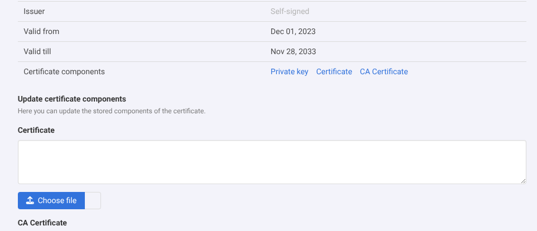The image size is (537, 231).
Task: Click the Certificate components row label
Action: pos(64,72)
